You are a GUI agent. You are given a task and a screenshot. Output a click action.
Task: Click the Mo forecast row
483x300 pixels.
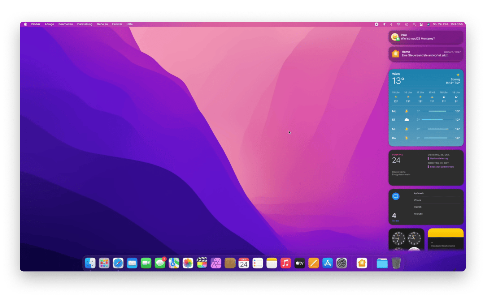[426, 111]
